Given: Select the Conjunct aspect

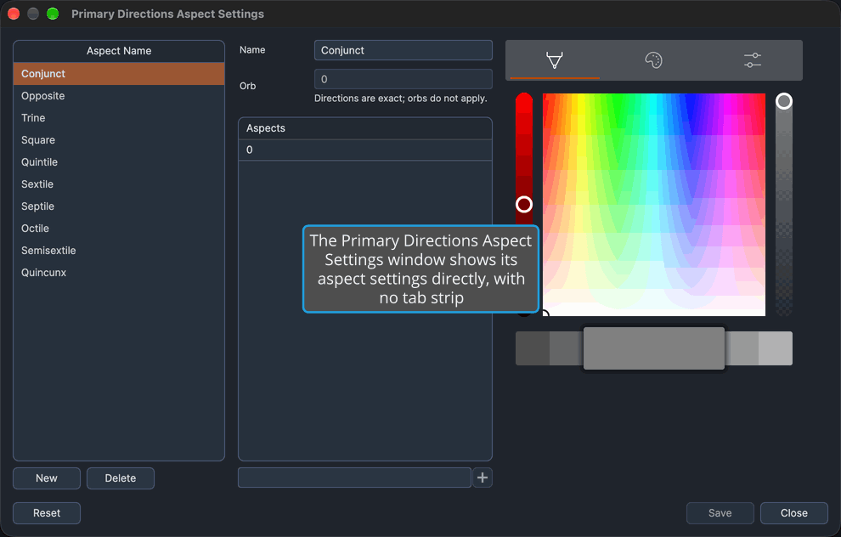Looking at the screenshot, I should coord(119,73).
